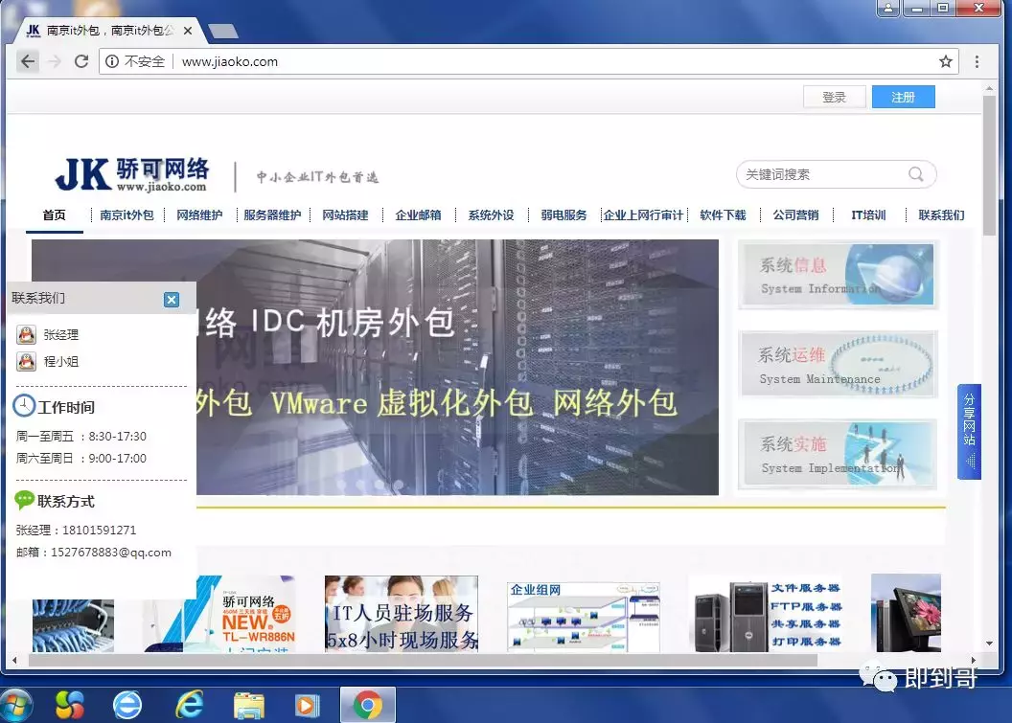Image resolution: width=1012 pixels, height=723 pixels.
Task: Go back to the previous page
Action: (x=28, y=60)
